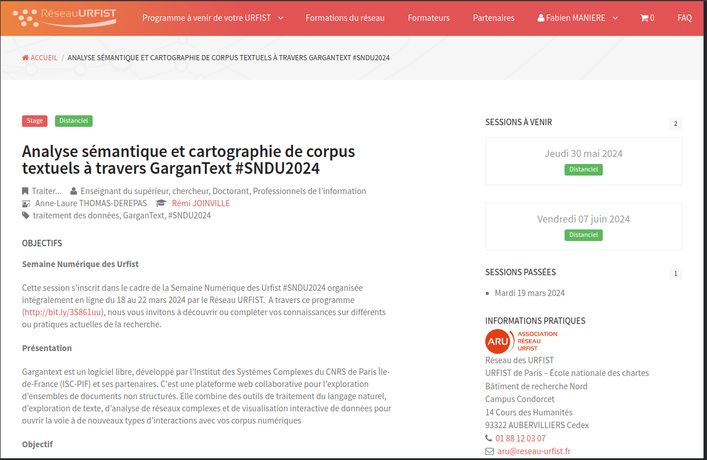Click the page title Analyse sémantique et cartographie
This screenshot has width=707, height=460.
[189, 160]
